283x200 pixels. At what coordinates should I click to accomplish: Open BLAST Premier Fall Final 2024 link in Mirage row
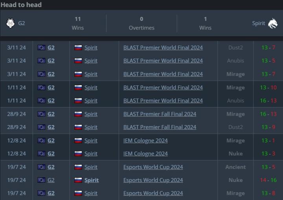point(160,114)
